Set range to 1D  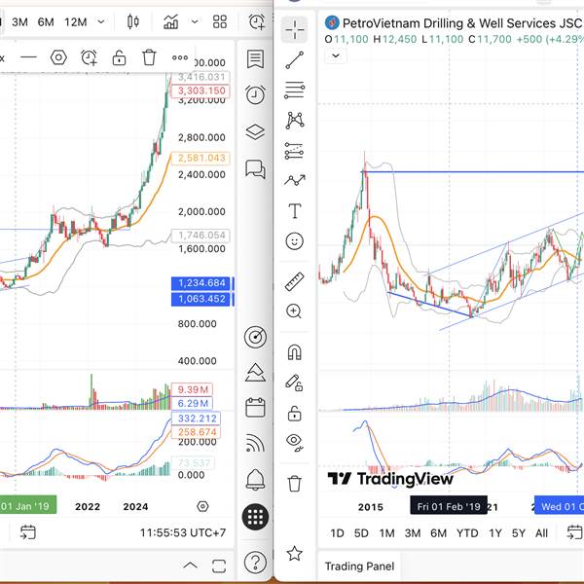tap(337, 533)
